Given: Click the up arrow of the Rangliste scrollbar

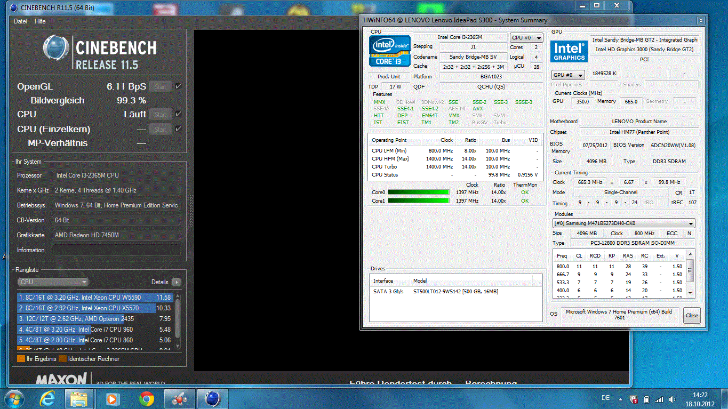Looking at the screenshot, I should tap(178, 296).
